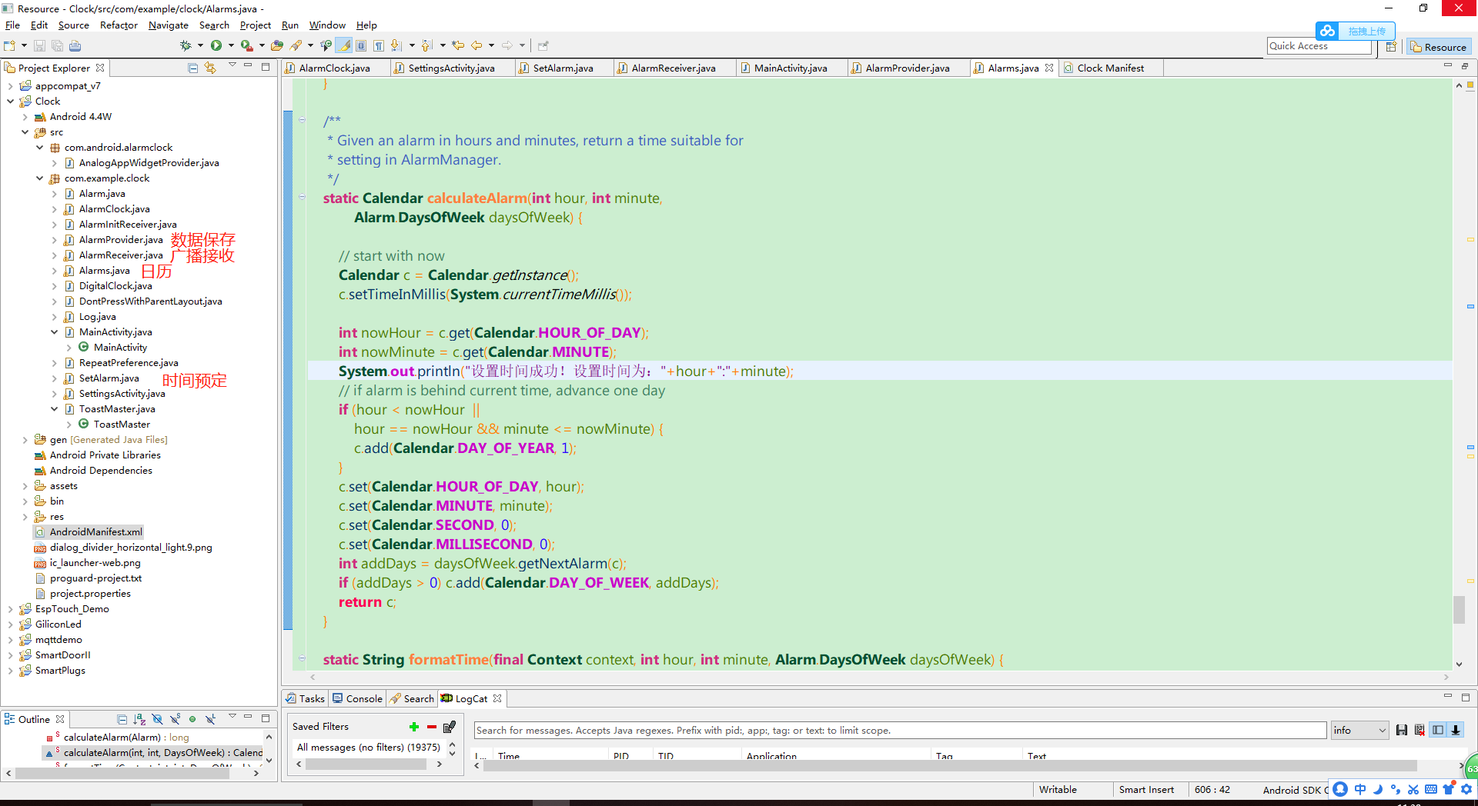Collapse the MainActivity.java tree node
1478x806 pixels.
(54, 331)
